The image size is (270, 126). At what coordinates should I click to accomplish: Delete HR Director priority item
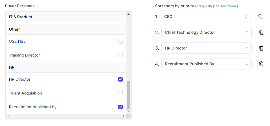pyautogui.click(x=261, y=48)
